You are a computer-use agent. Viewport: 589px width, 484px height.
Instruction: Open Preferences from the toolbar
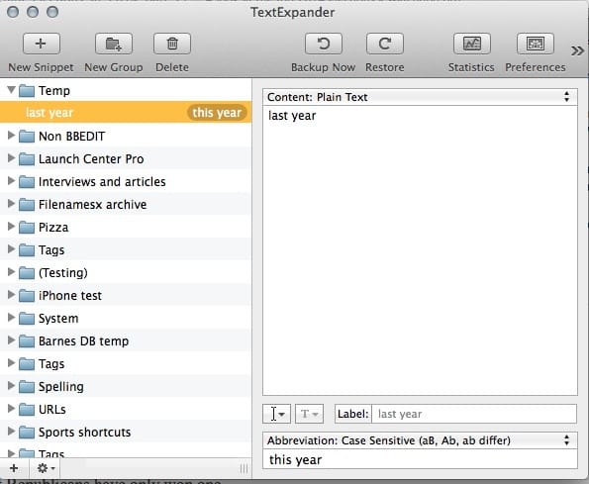[x=536, y=44]
